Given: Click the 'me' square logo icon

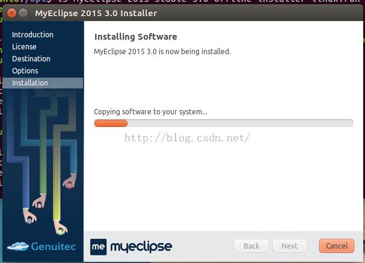Looking at the screenshot, I should click(x=98, y=247).
